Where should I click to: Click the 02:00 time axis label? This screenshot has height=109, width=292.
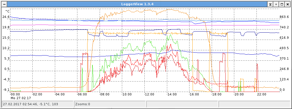(38, 95)
